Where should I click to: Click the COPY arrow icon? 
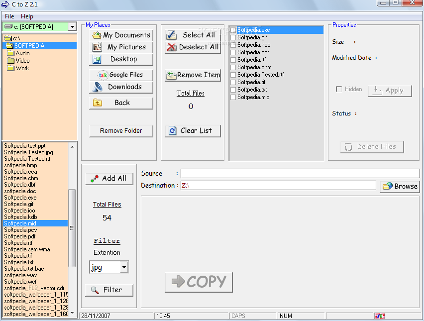(178, 282)
